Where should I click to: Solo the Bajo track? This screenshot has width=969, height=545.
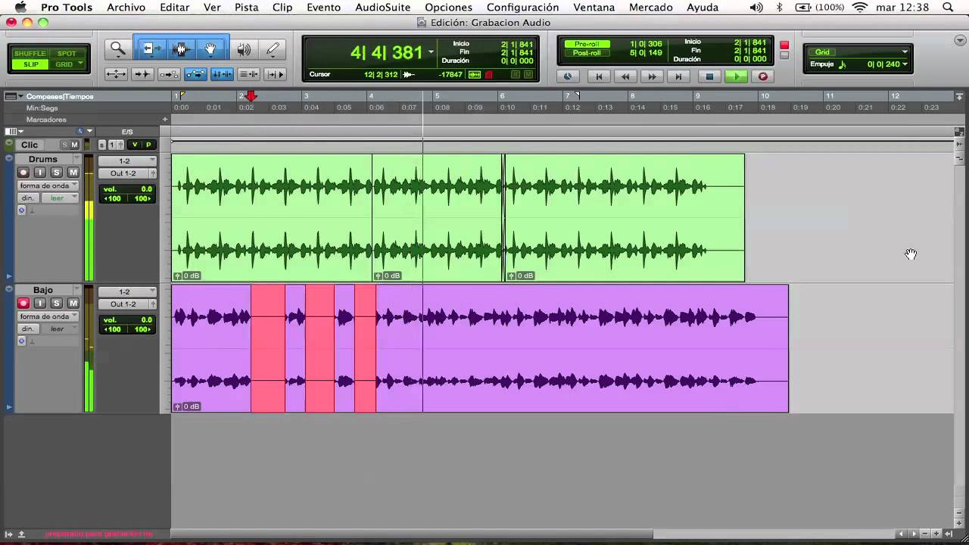[x=56, y=304]
